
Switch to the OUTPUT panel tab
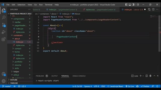(54, 76)
